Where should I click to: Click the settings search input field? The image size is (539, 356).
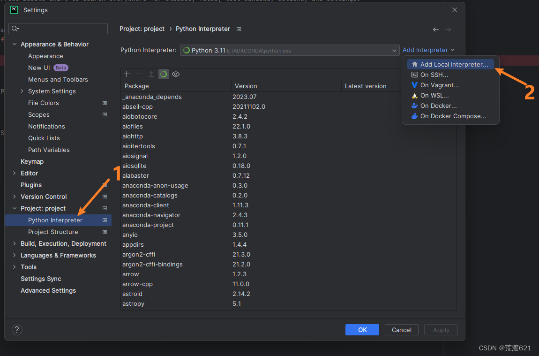pyautogui.click(x=58, y=29)
